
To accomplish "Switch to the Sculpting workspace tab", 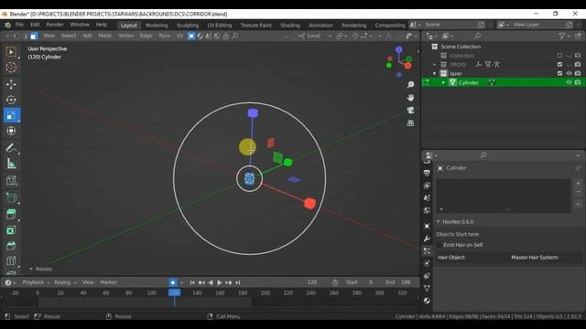I will (187, 25).
